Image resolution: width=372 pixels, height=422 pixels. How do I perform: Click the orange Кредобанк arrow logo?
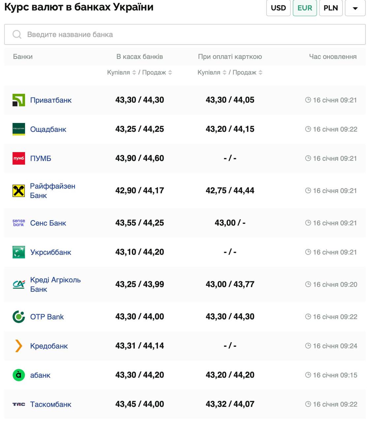click(x=19, y=346)
